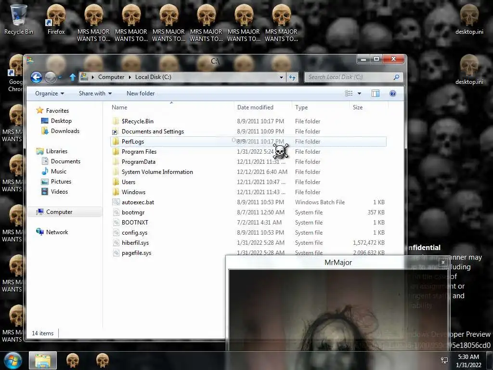This screenshot has height=370, width=493.
Task: Click the Change your view icon
Action: tap(349, 93)
